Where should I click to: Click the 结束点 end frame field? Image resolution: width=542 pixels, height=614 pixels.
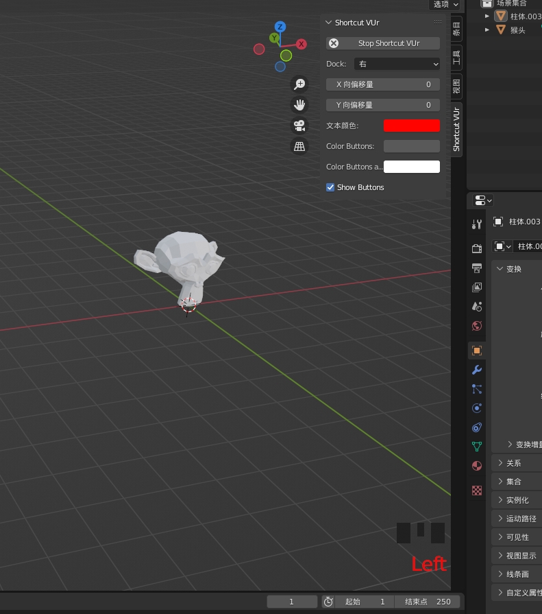[x=427, y=602]
